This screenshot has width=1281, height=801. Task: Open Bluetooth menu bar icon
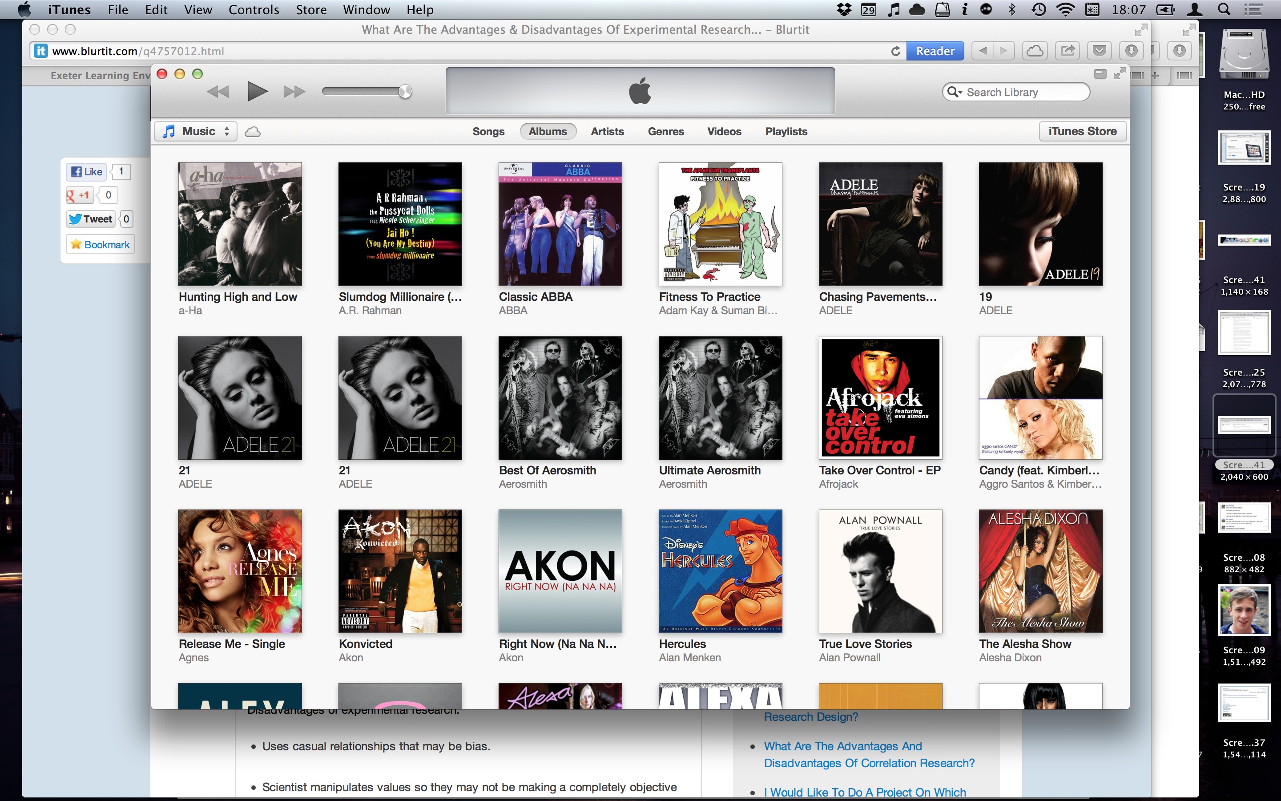point(1011,9)
